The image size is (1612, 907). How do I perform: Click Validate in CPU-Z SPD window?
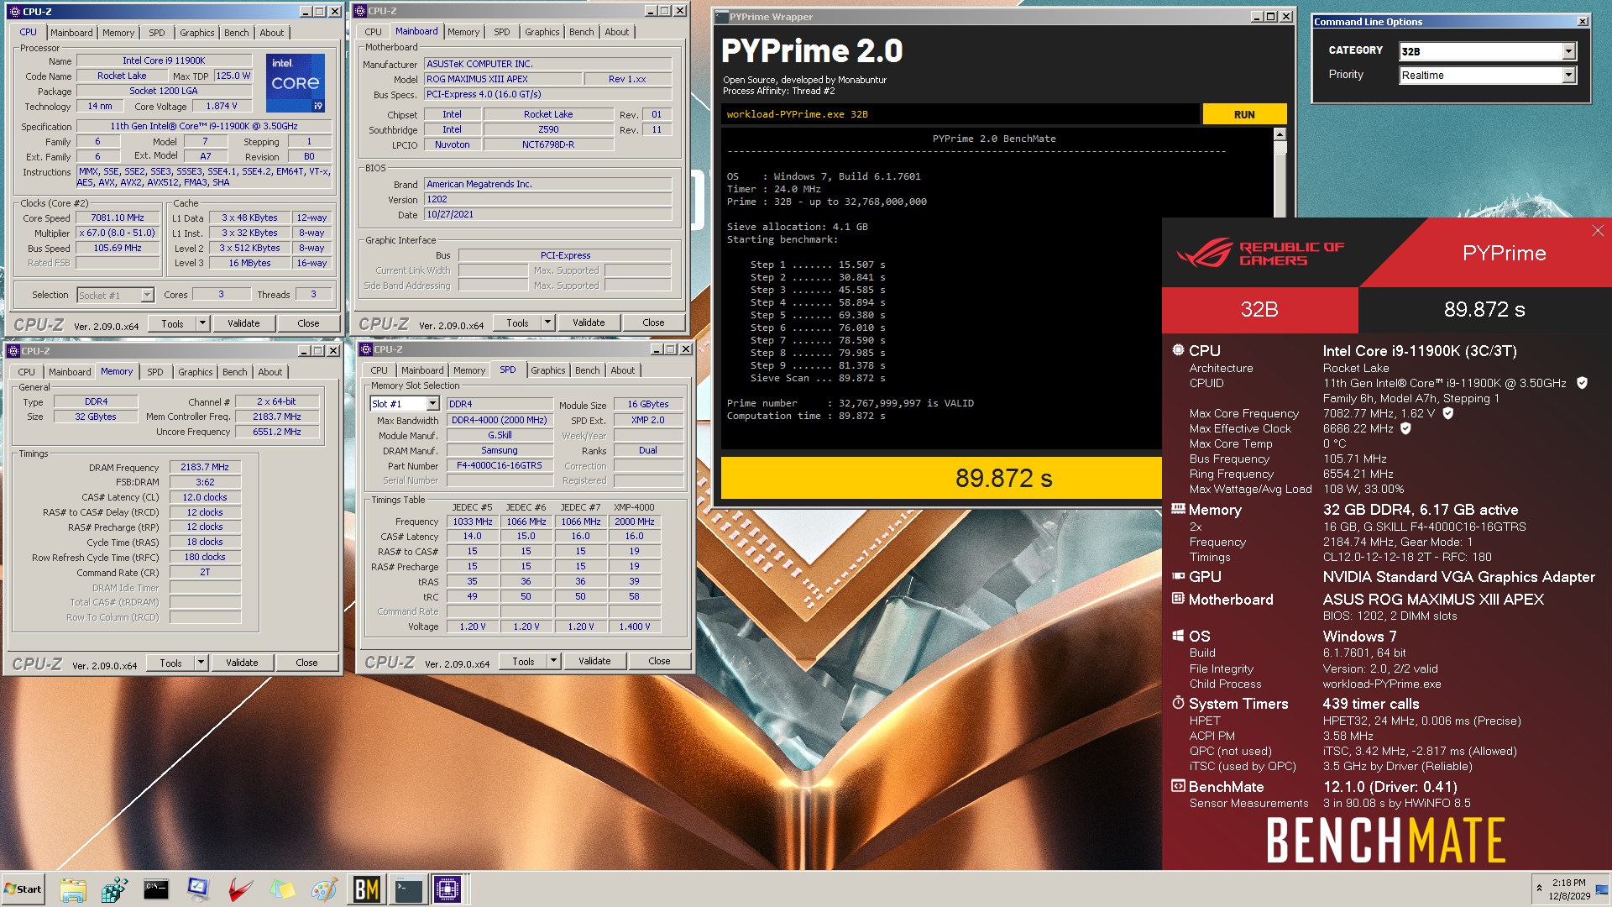coord(594,661)
